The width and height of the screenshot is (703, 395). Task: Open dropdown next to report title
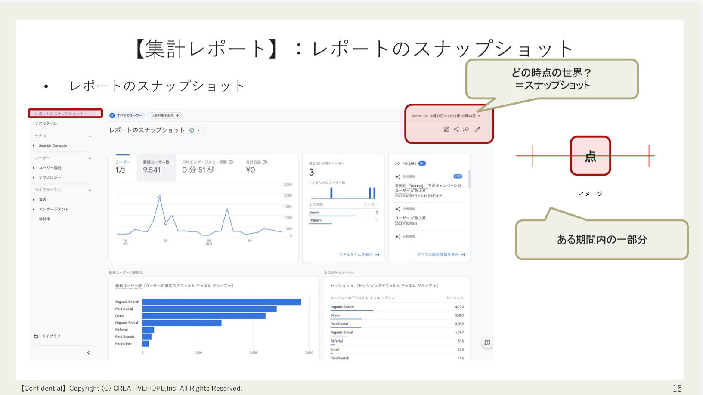click(x=199, y=130)
